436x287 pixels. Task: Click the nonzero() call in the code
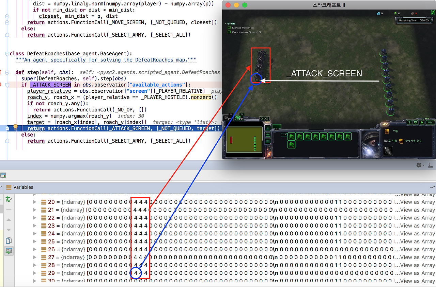tap(204, 97)
